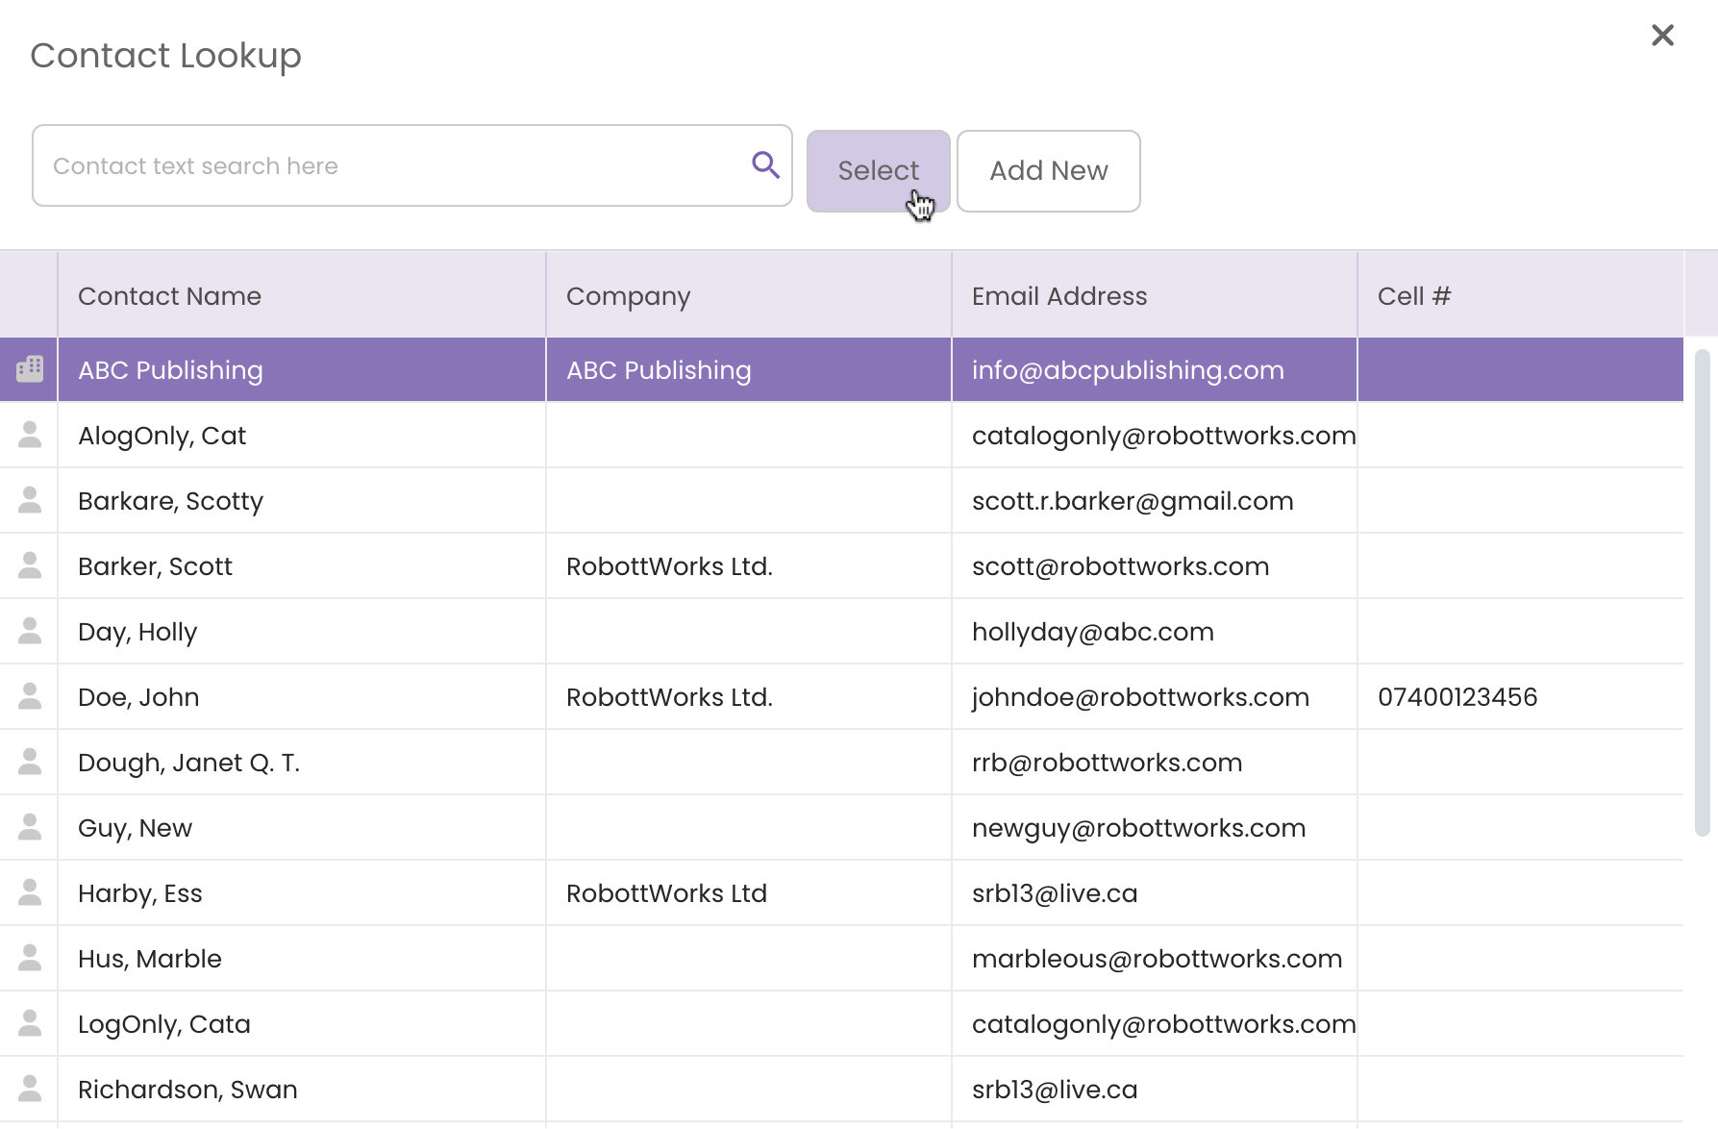The height and width of the screenshot is (1129, 1718).
Task: Sort by Email Address column header
Action: pos(1155,295)
